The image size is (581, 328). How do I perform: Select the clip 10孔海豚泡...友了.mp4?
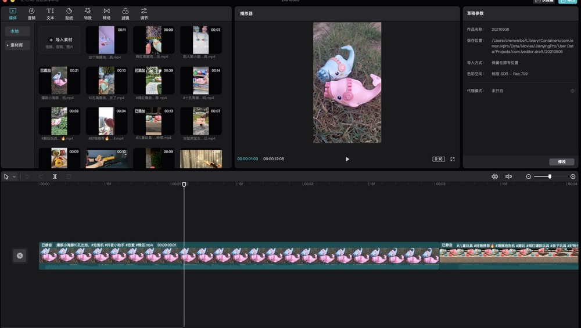(106, 80)
